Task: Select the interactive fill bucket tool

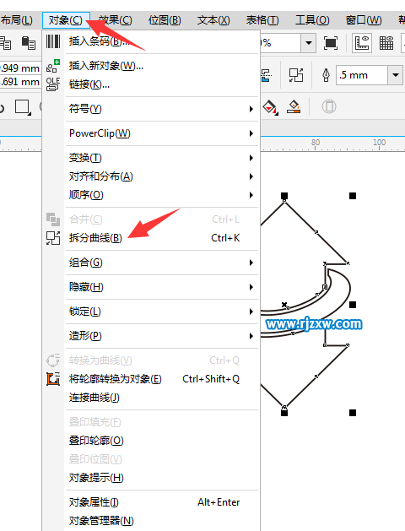Action: (x=270, y=107)
